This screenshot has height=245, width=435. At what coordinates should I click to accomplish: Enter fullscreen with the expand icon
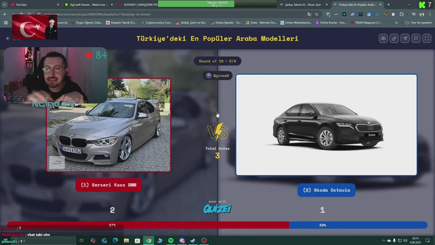pos(427,38)
